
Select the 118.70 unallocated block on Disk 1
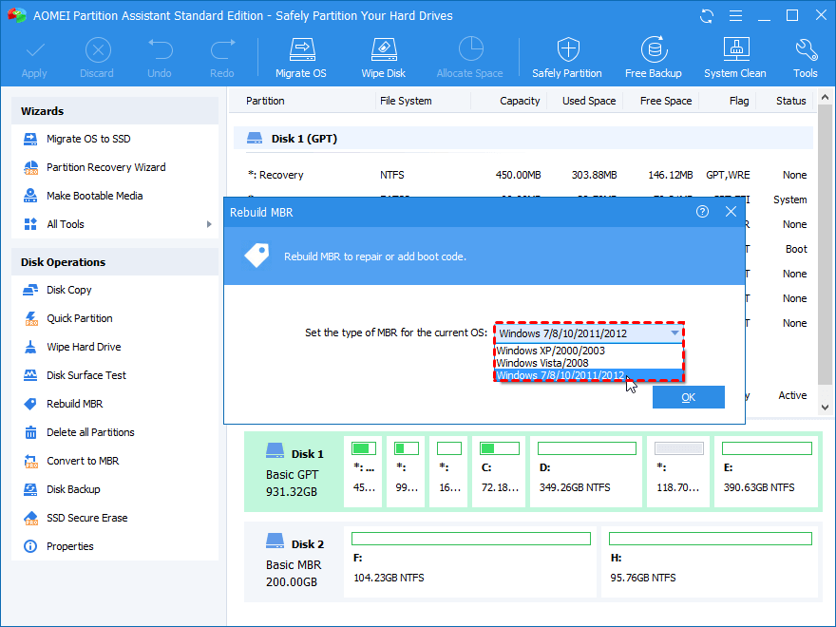(x=678, y=472)
